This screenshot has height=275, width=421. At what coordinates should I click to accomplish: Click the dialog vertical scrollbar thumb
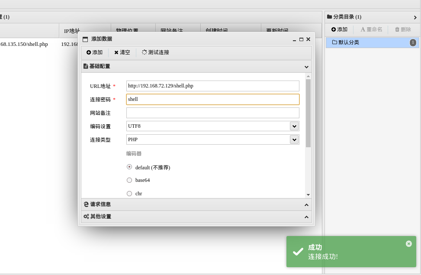tap(308, 113)
